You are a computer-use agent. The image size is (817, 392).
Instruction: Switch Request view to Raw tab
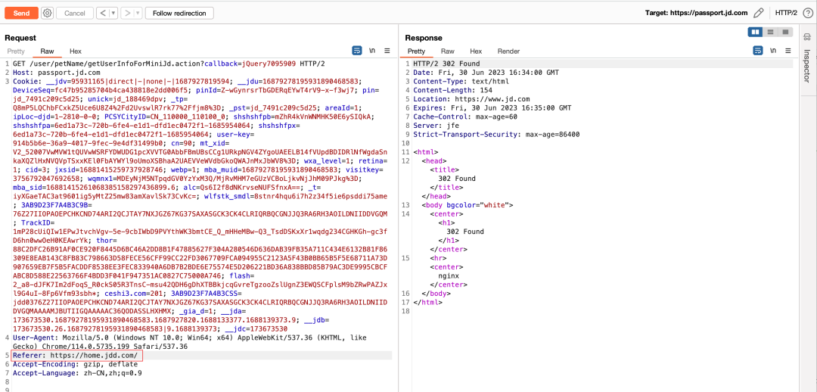[48, 51]
